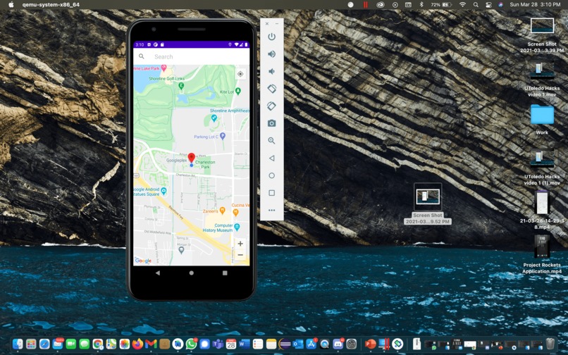Image resolution: width=568 pixels, height=355 pixels.
Task: Click the emulator Back triangle button
Action: [x=272, y=158]
